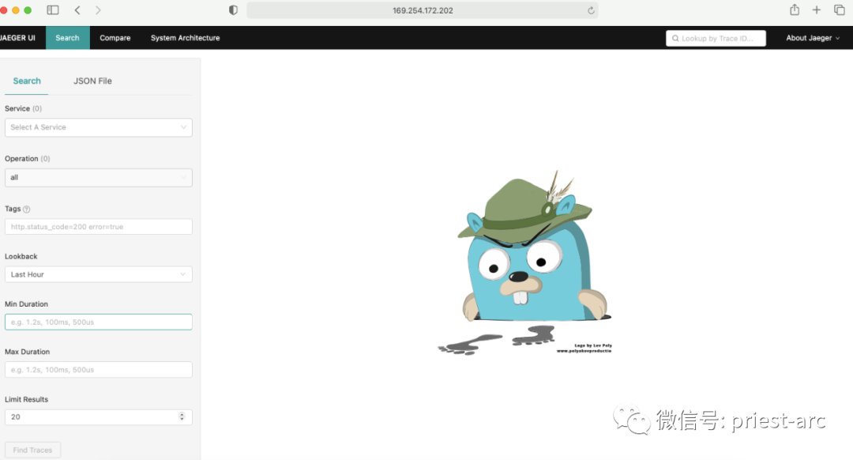This screenshot has width=853, height=460.
Task: Show the tab overview icon
Action: (840, 9)
